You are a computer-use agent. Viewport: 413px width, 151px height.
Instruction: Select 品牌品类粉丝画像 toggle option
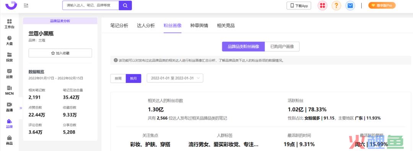point(243,47)
